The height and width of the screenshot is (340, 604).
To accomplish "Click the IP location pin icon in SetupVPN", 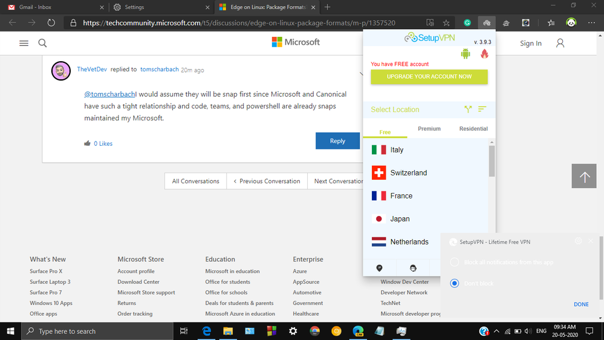I will click(380, 268).
